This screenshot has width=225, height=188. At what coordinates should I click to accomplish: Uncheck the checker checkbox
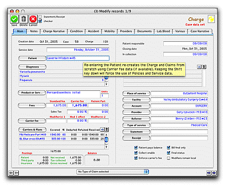pos(40,21)
